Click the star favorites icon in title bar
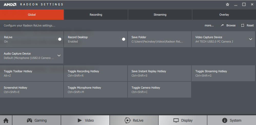256x125 pixels. [x=228, y=4]
